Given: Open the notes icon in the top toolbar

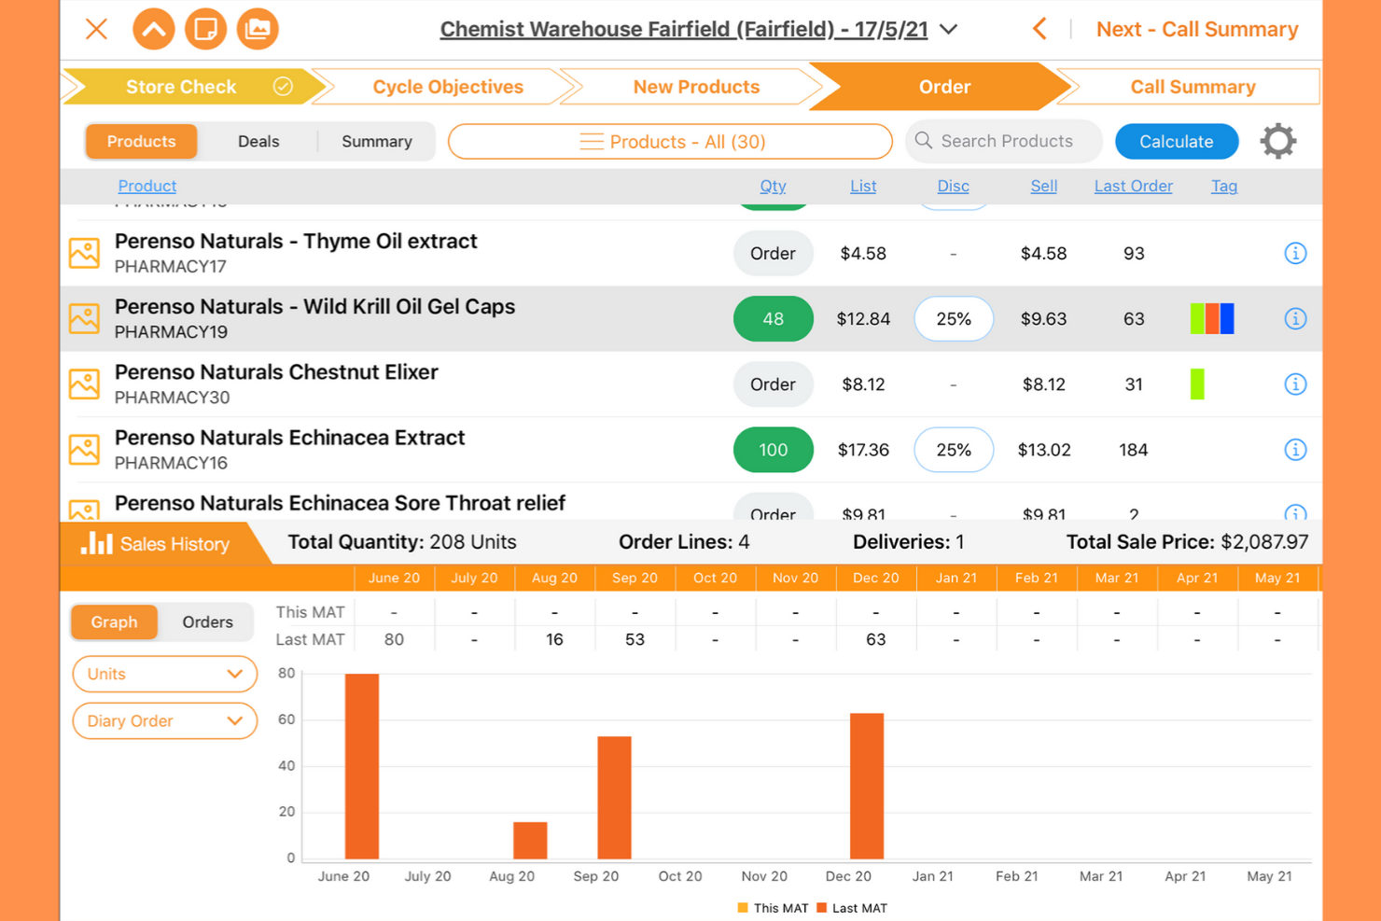Looking at the screenshot, I should point(205,29).
